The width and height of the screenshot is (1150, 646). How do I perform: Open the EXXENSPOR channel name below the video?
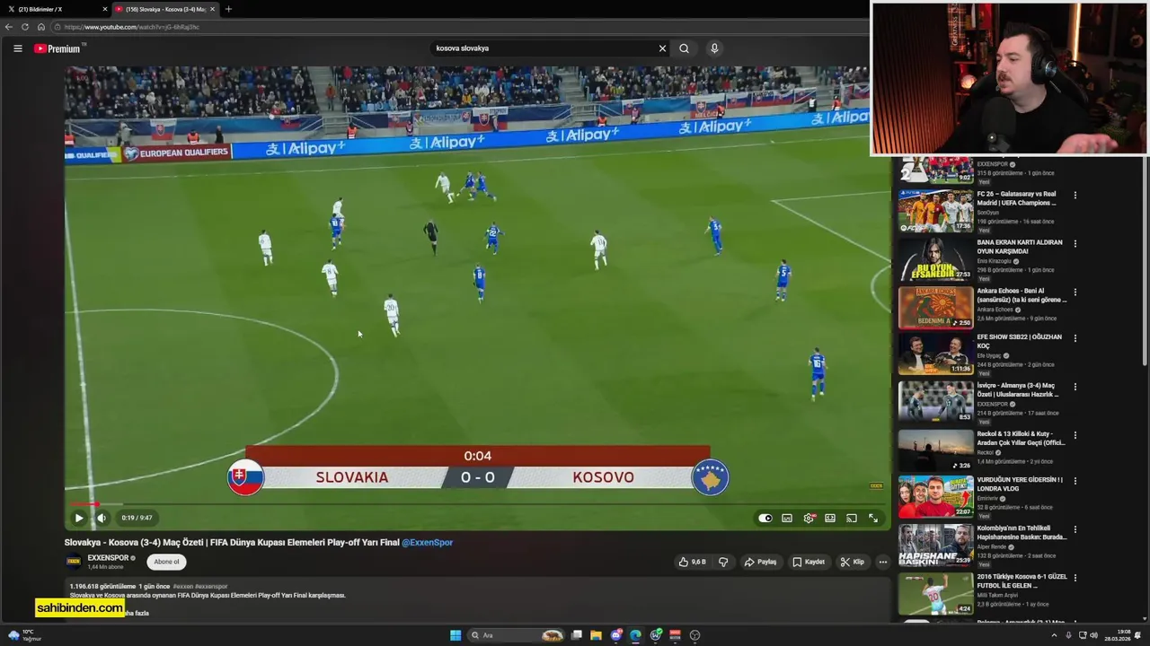click(108, 558)
